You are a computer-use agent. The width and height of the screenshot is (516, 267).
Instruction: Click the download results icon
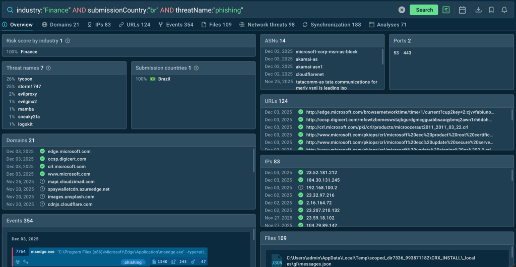pos(478,10)
